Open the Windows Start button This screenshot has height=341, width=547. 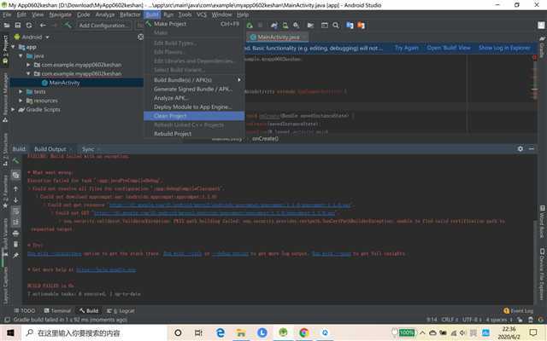(10, 333)
